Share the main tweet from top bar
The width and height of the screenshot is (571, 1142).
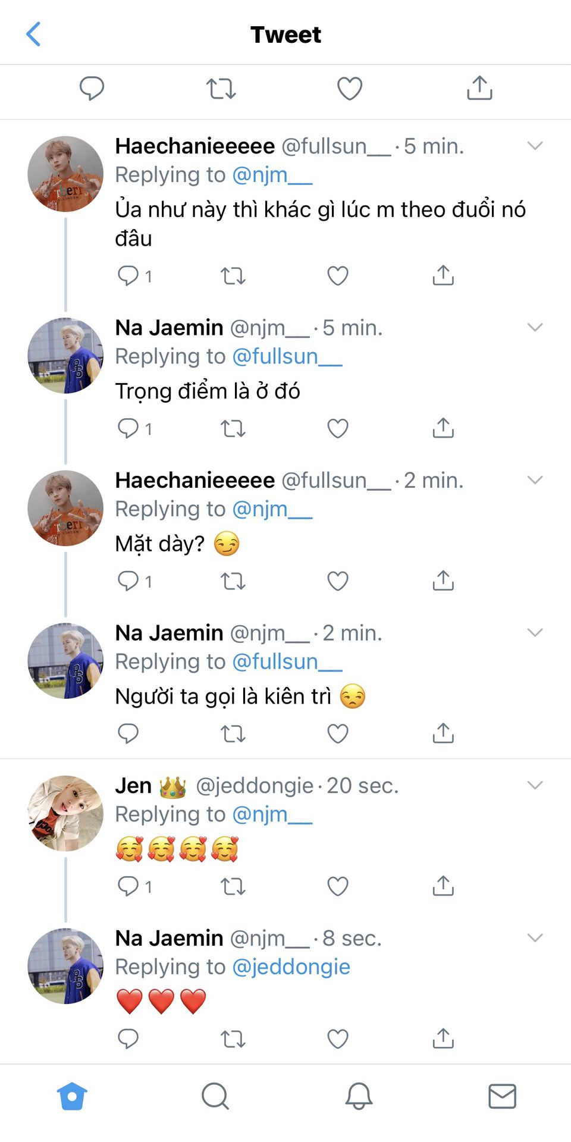tap(479, 88)
